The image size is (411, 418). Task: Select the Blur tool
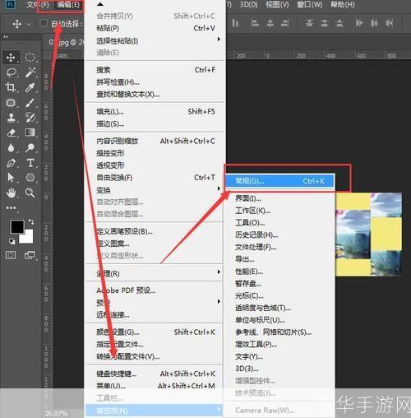11,148
